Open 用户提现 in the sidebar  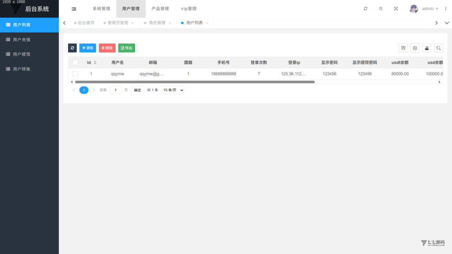(x=30, y=54)
